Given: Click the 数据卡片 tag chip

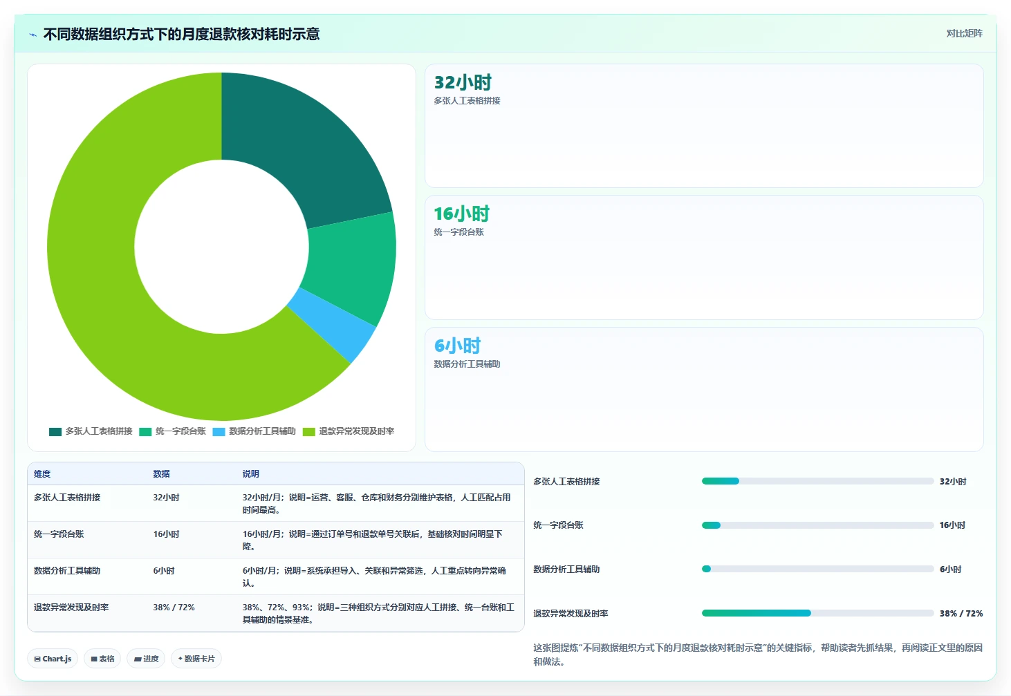Looking at the screenshot, I should 196,659.
